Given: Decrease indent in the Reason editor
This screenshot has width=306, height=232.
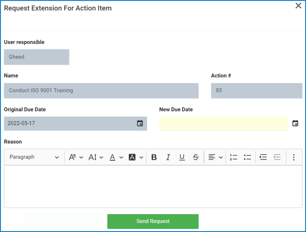Looking at the screenshot, I should (277, 157).
